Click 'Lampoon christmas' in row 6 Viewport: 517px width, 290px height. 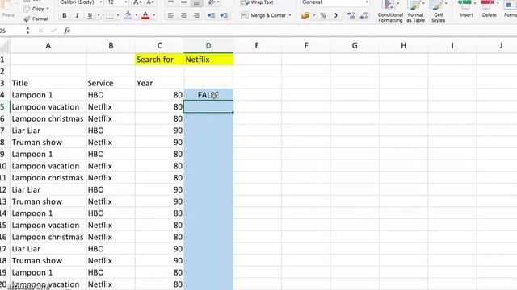48,118
